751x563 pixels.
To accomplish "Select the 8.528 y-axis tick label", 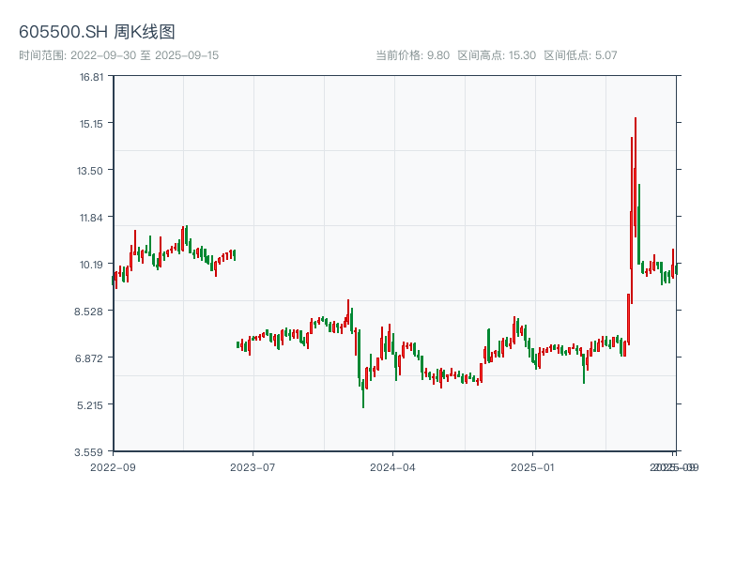I will click(x=91, y=311).
